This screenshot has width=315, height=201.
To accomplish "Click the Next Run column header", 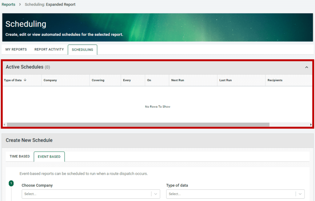I will coord(177,80).
